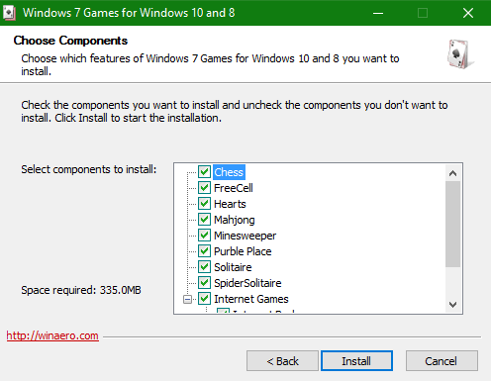
Task: Select the Internet Games tree label
Action: point(251,299)
